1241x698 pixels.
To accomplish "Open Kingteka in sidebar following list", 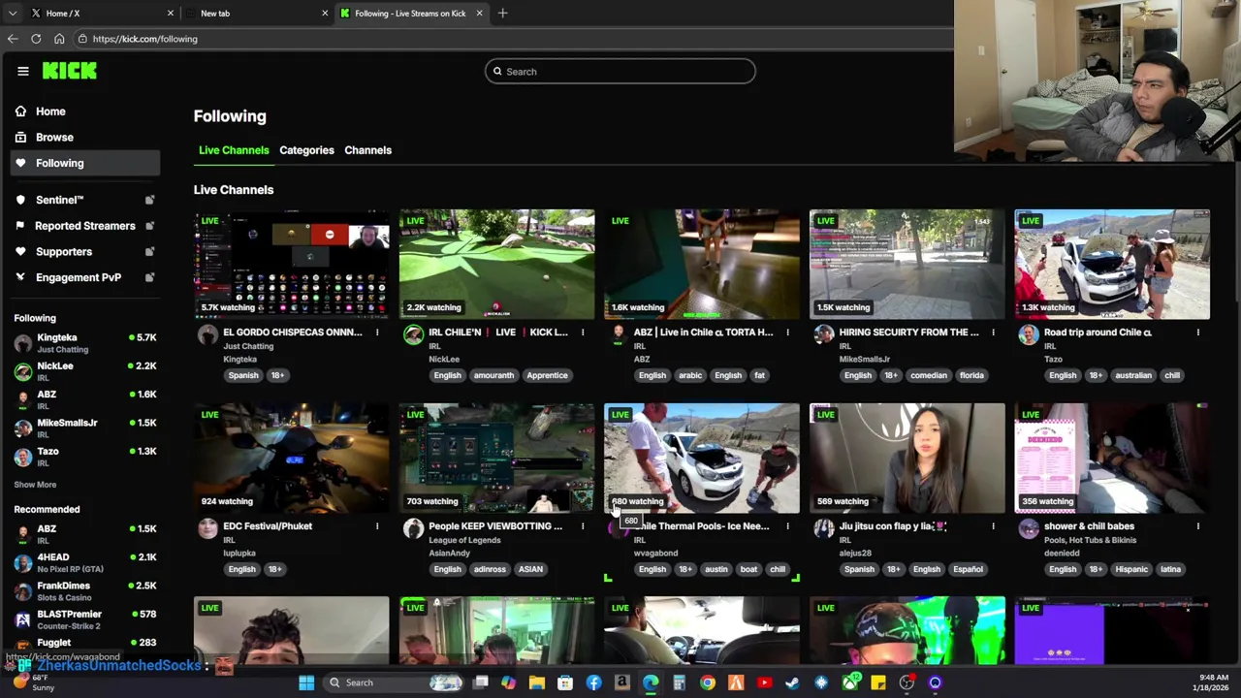I will [x=85, y=342].
